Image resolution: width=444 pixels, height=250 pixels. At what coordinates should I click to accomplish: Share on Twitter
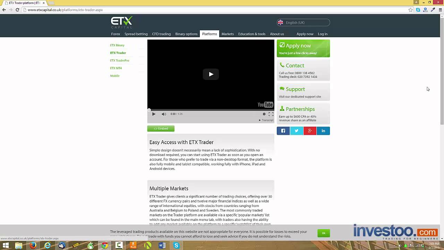[x=297, y=131]
